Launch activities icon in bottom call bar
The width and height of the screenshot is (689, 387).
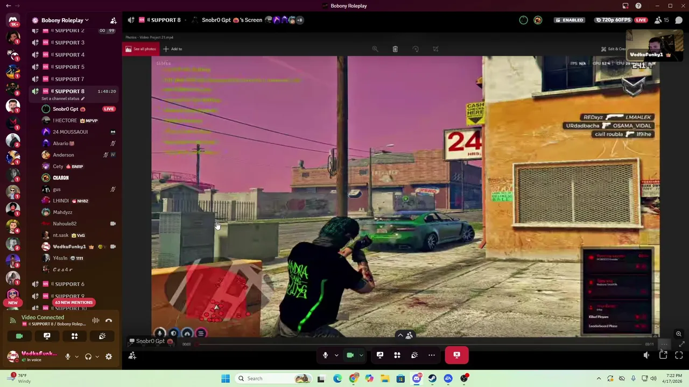pos(397,355)
